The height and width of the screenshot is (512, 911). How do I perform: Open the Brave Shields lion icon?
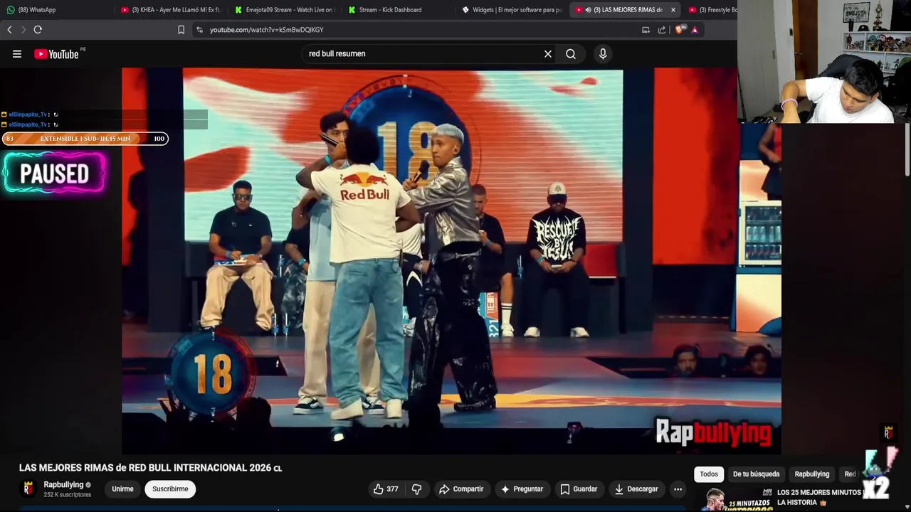click(x=680, y=30)
